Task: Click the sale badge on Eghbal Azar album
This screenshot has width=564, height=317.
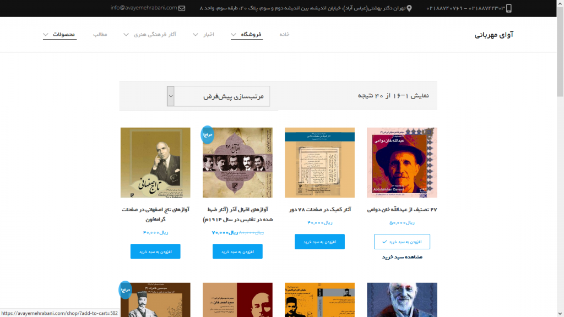Action: coord(207,135)
